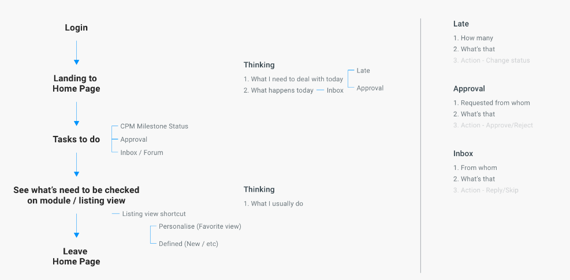Click the Listing view shortcut label

tap(154, 214)
